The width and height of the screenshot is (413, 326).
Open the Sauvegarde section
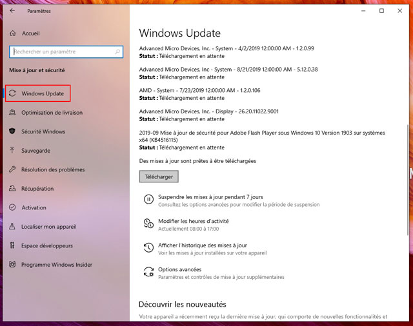point(35,151)
